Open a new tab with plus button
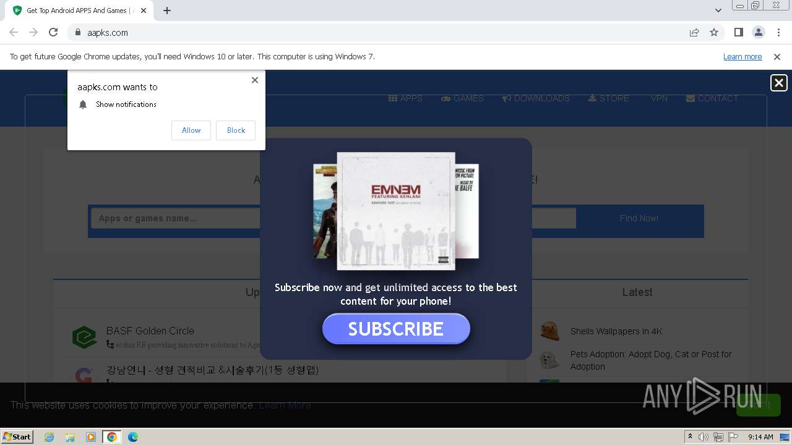Image resolution: width=792 pixels, height=445 pixels. tap(167, 11)
